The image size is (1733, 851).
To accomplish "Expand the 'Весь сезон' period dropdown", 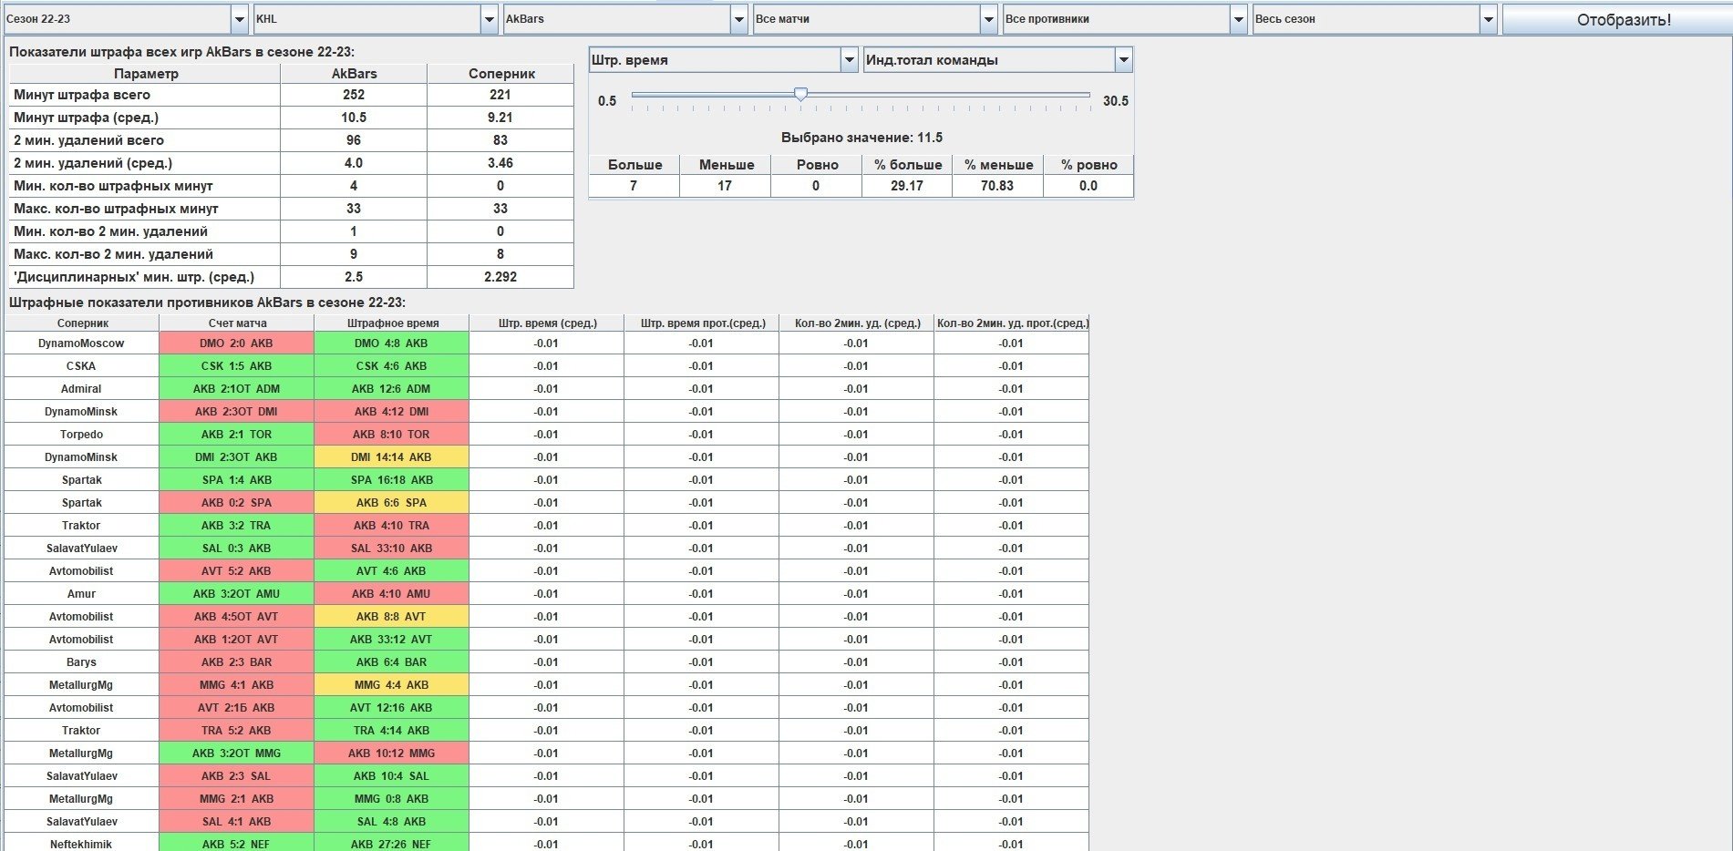I will 1374,19.
